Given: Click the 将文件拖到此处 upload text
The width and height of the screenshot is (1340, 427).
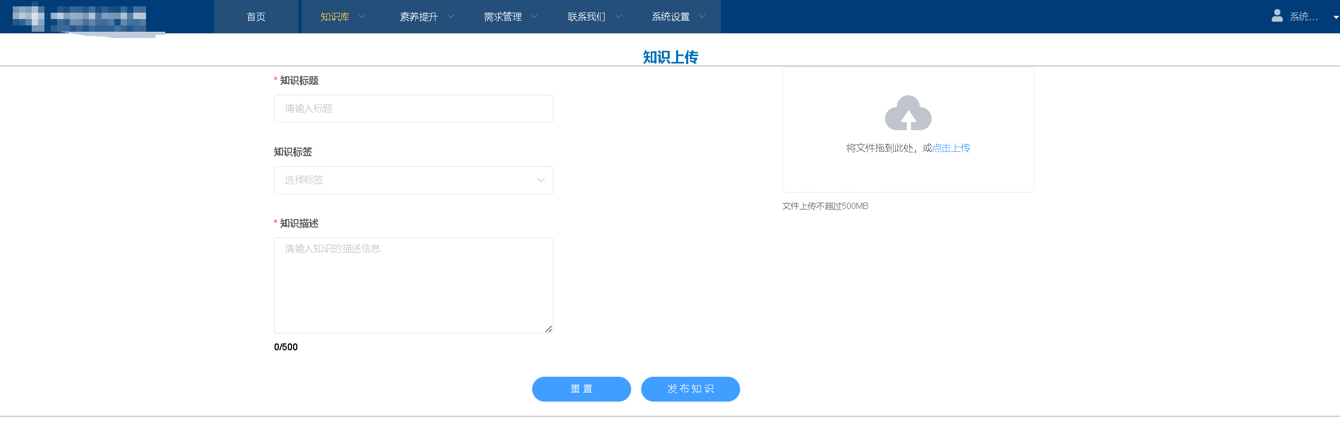Looking at the screenshot, I should pos(880,148).
